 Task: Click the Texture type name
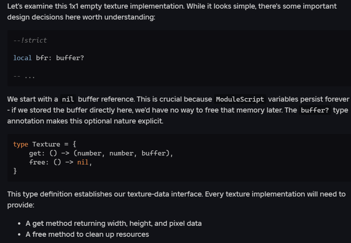(x=46, y=144)
